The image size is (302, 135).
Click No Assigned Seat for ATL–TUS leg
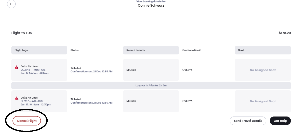[263, 101]
